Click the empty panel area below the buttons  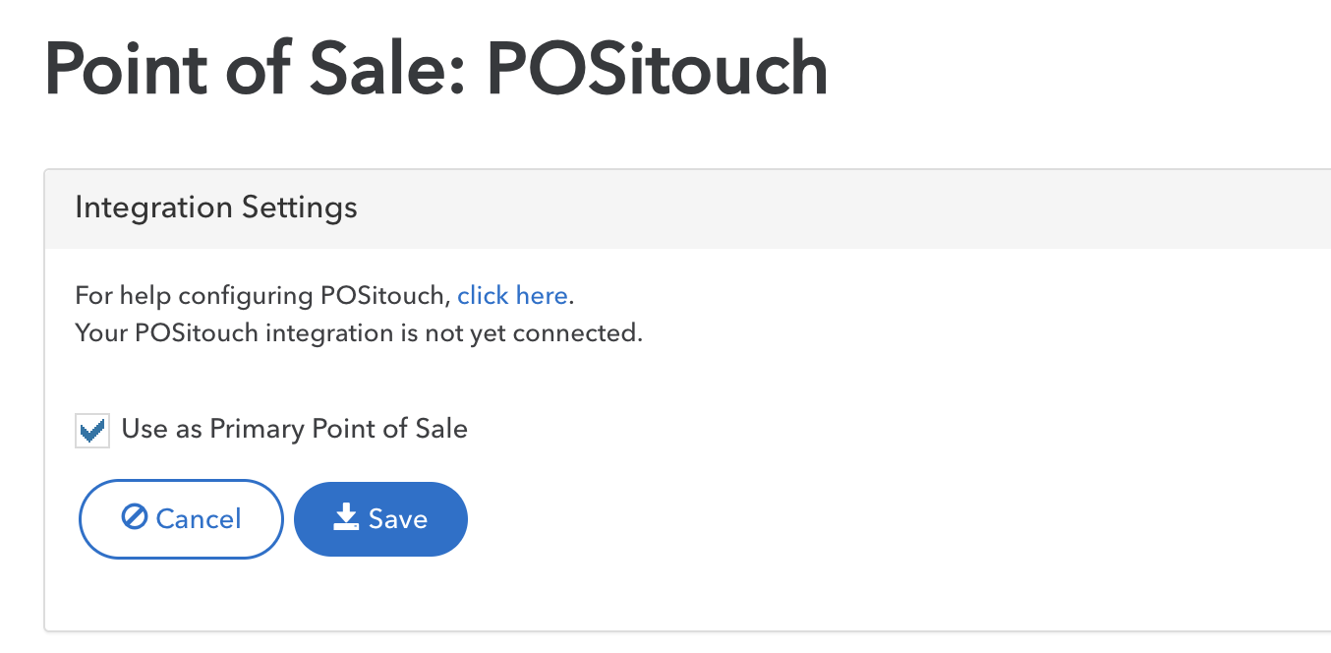click(x=688, y=595)
